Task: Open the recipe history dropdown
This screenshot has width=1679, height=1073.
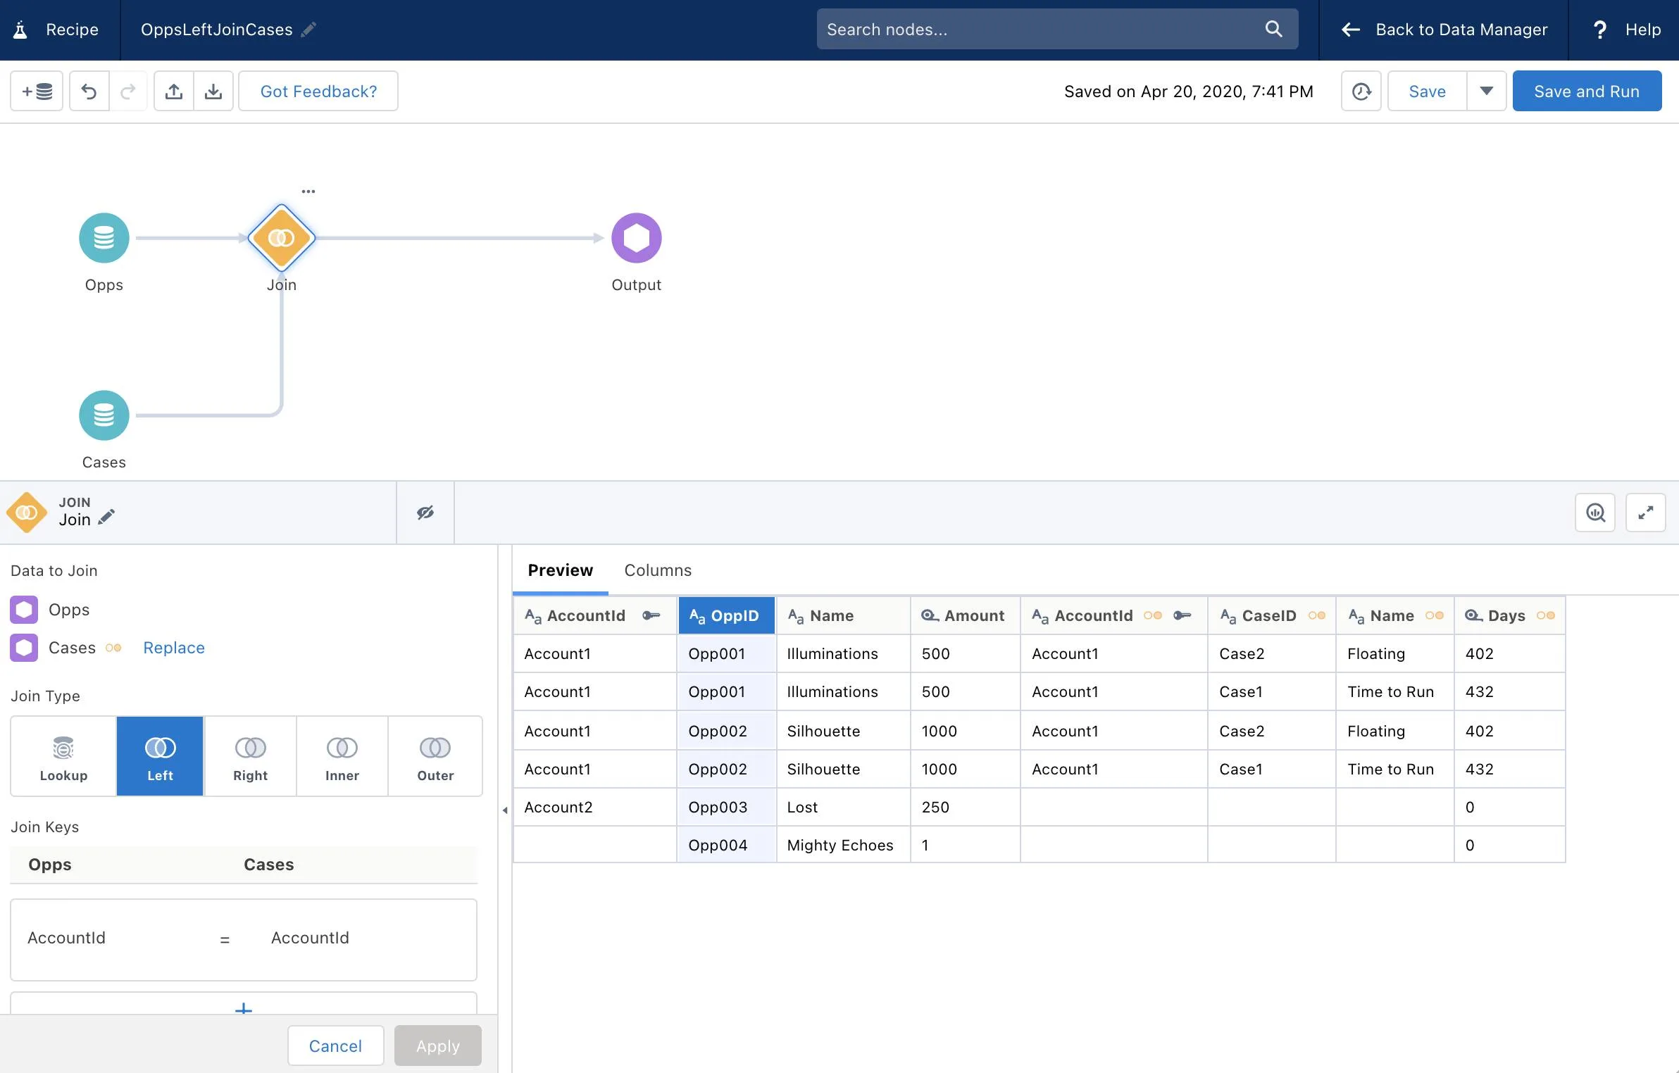Action: point(1359,89)
